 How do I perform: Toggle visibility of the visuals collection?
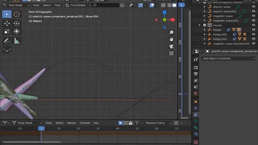254,25
